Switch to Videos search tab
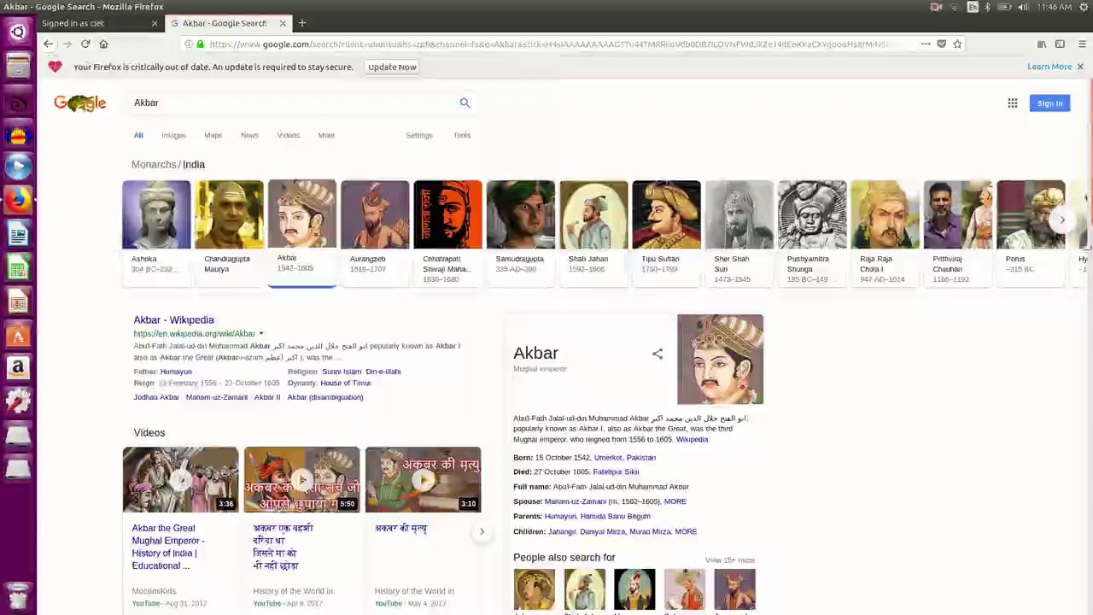1093x615 pixels. click(288, 135)
